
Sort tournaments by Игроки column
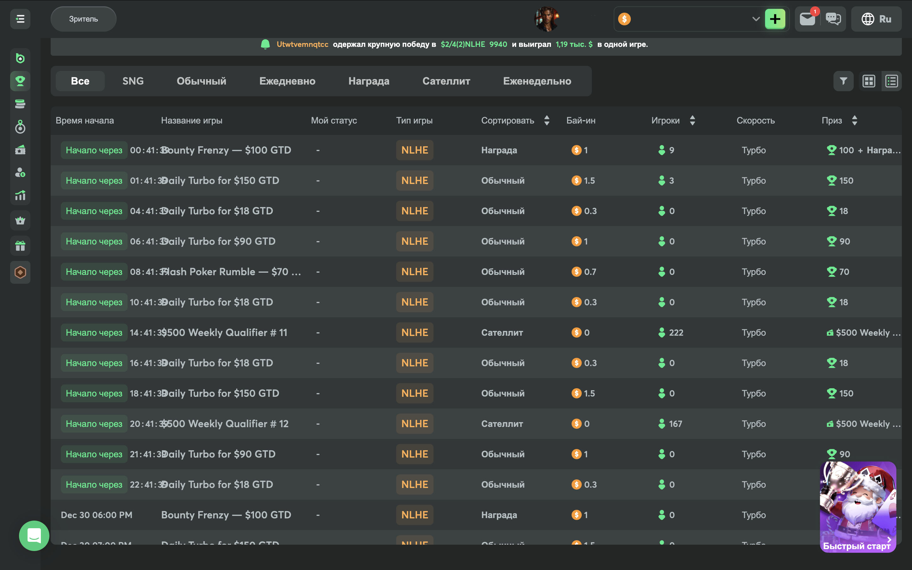pos(692,121)
